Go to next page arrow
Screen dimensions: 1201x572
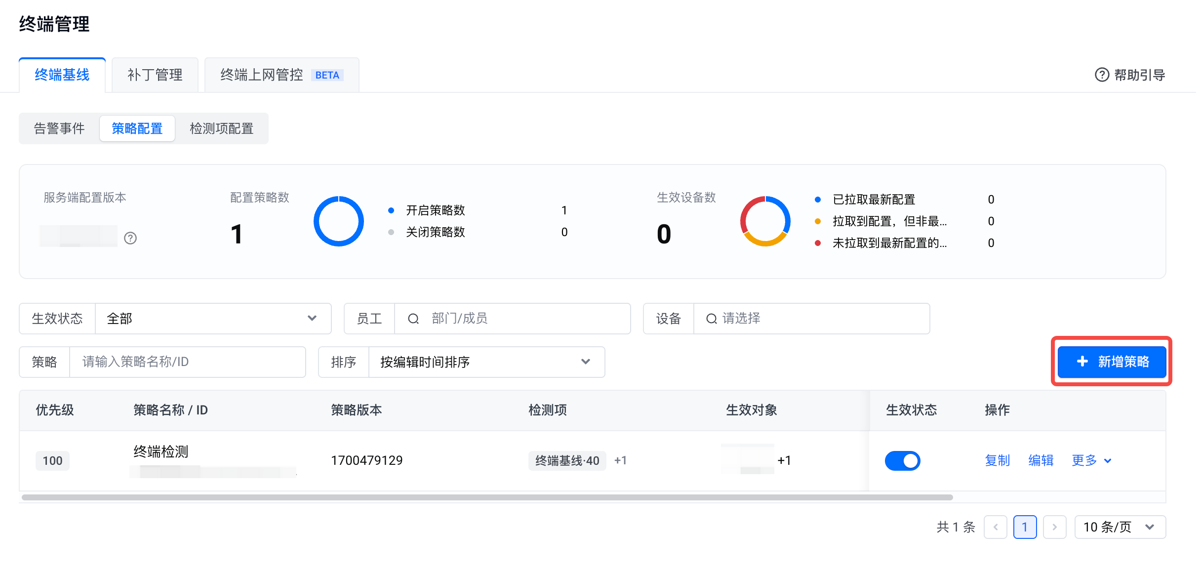click(1054, 527)
